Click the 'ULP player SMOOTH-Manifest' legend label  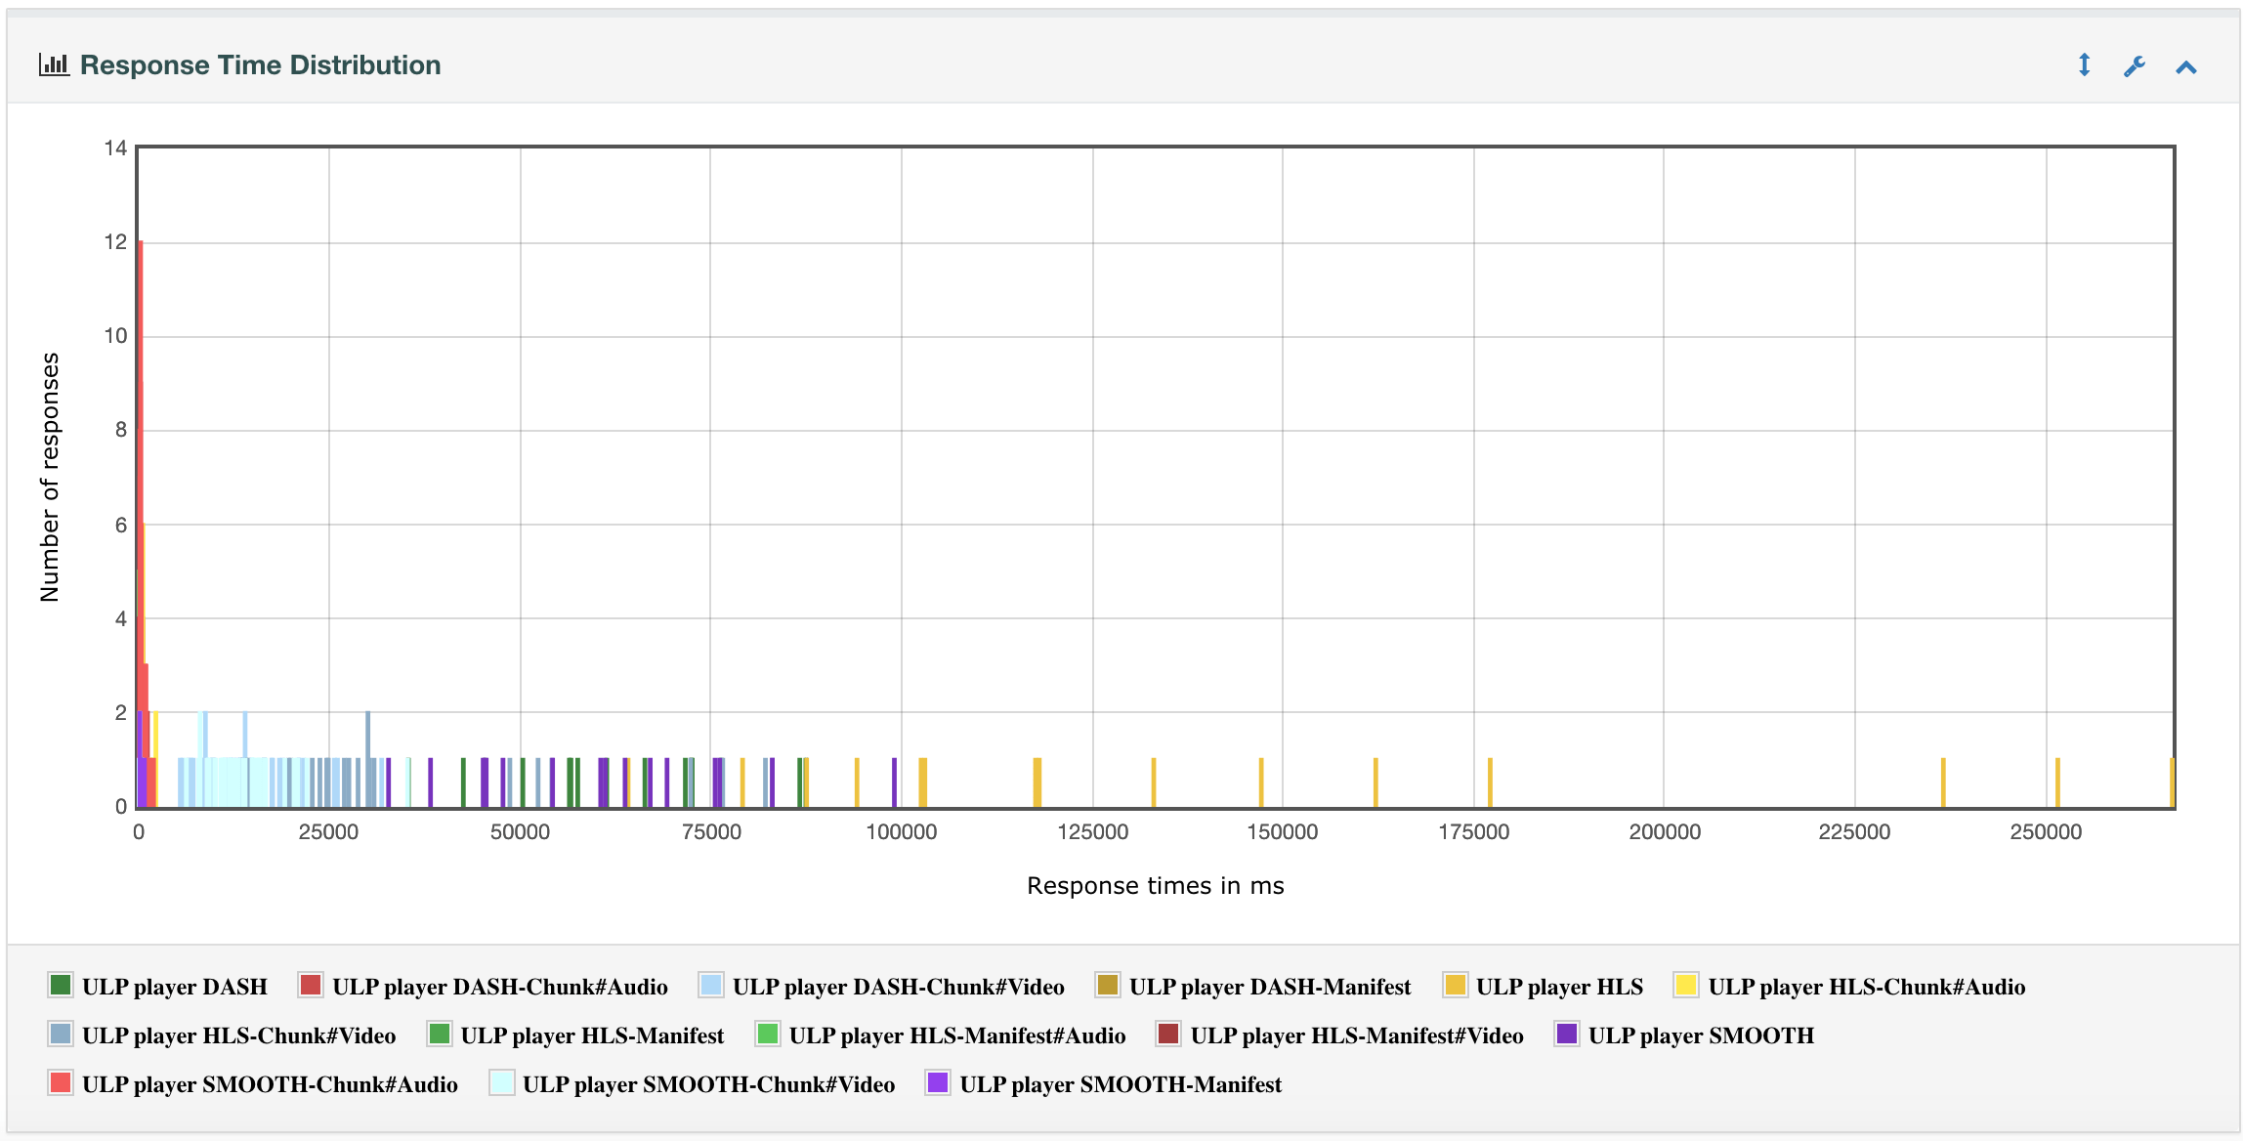[1121, 1084]
